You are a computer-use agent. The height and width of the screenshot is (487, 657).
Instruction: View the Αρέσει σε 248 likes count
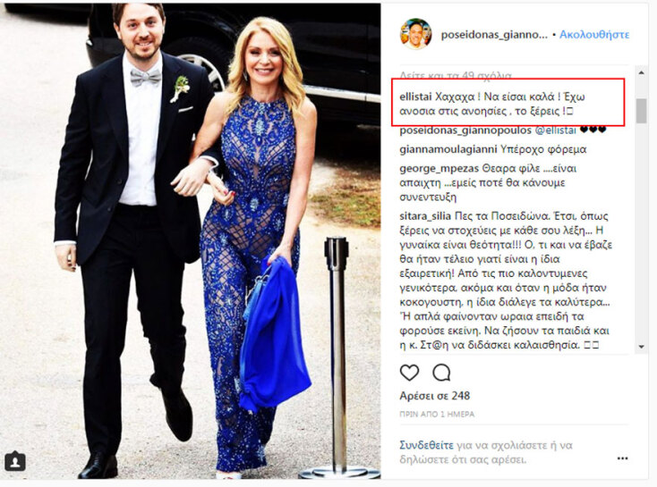434,395
